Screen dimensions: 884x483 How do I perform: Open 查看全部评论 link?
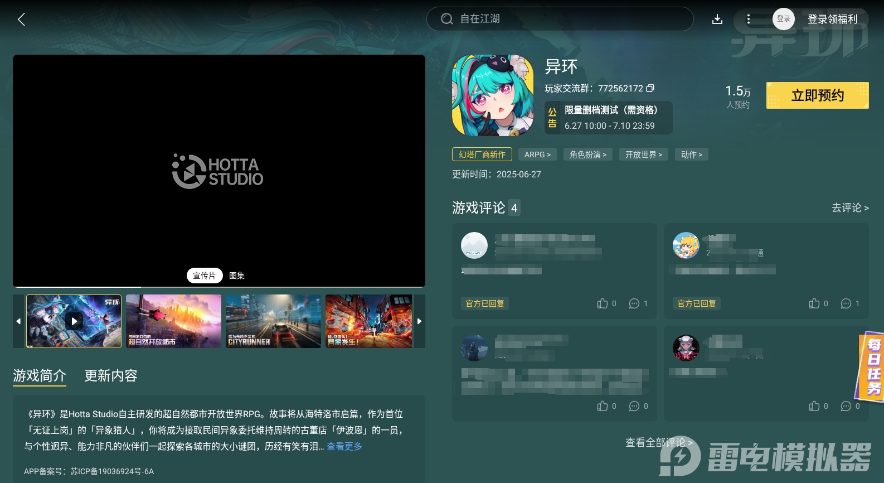[659, 442]
